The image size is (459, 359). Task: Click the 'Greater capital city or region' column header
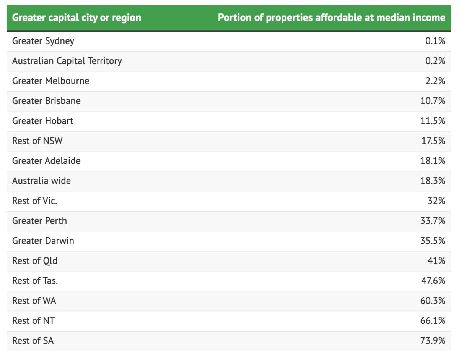[76, 18]
